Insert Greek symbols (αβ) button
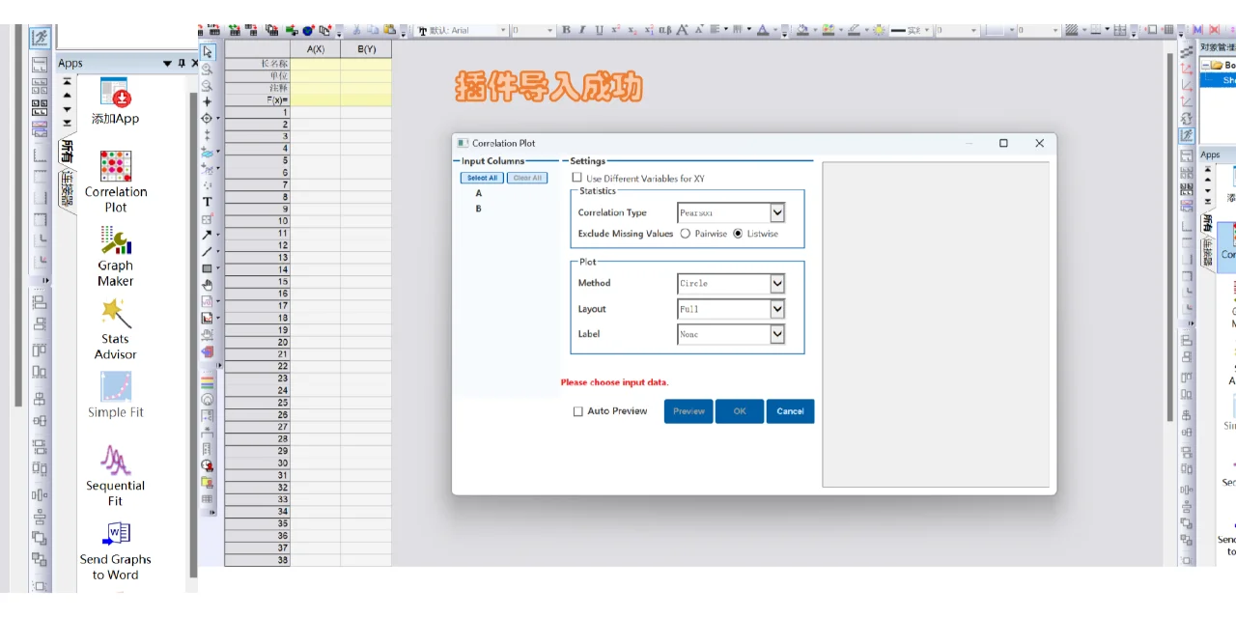Screen dimensions: 1236x617 (665, 30)
